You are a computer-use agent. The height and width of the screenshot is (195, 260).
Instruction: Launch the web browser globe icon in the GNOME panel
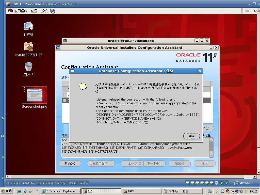point(53,11)
